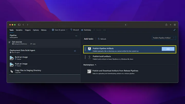This screenshot has width=185, height=104.
Task: Click the Push an image Docker icon
Action: (x=12, y=65)
